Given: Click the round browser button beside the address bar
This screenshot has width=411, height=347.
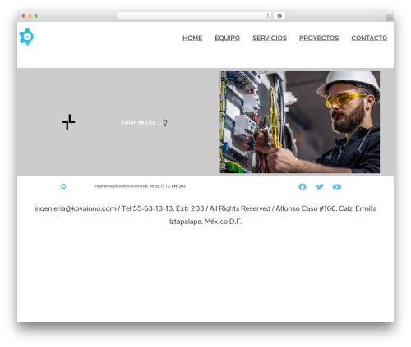Looking at the screenshot, I should point(279,16).
